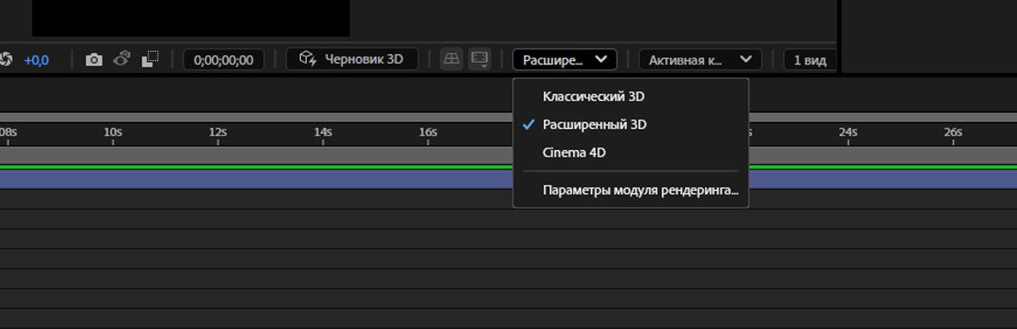
Task: Click the reset exposure aperture icon
Action: [5, 59]
